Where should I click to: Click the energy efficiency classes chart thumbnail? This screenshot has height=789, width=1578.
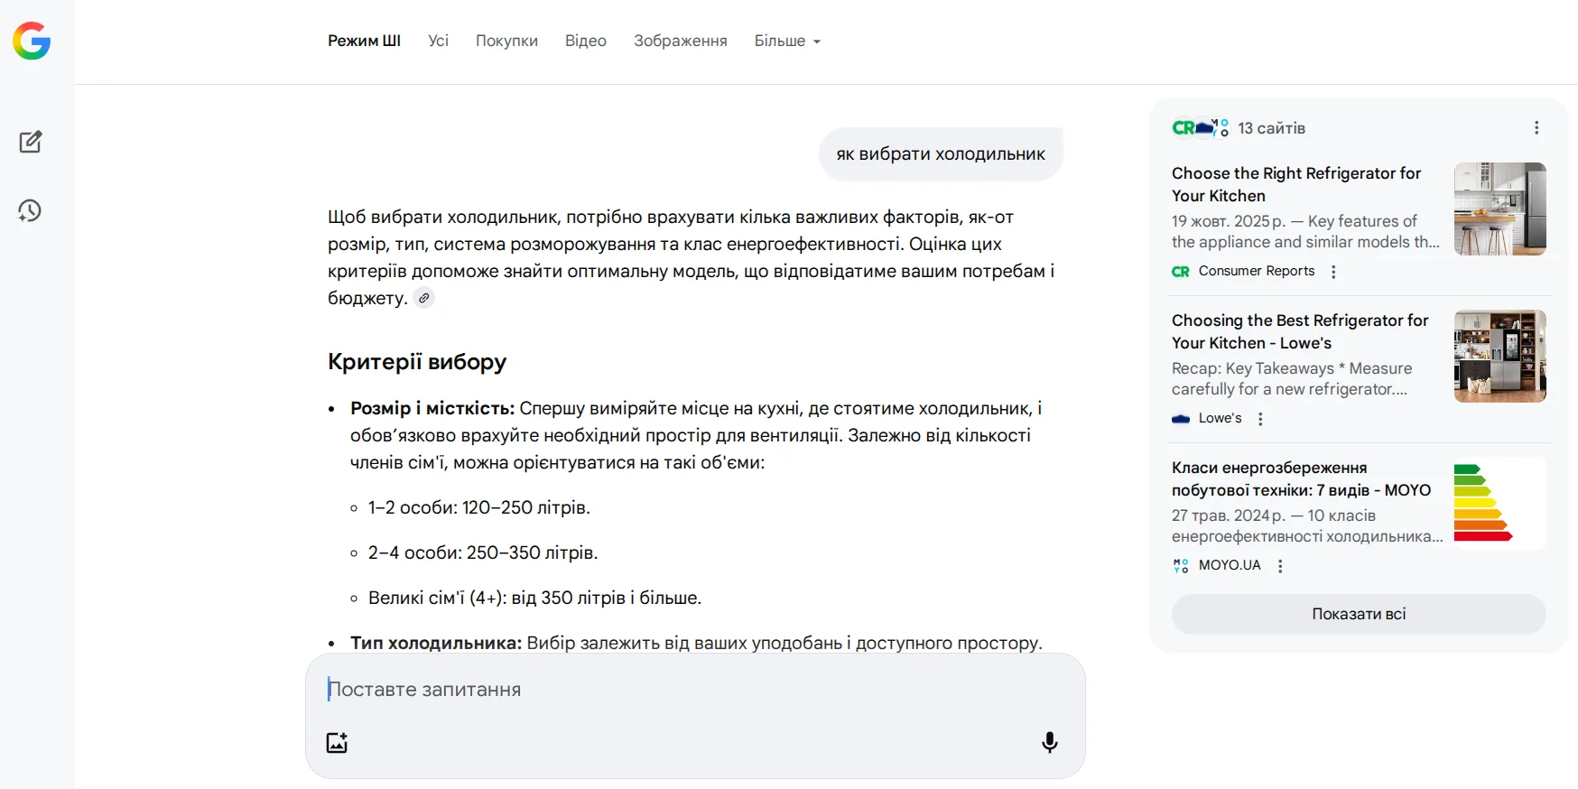coord(1499,503)
